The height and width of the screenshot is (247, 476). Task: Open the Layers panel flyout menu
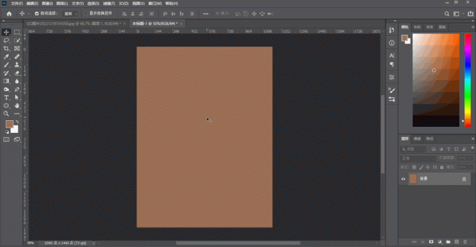tap(473, 138)
